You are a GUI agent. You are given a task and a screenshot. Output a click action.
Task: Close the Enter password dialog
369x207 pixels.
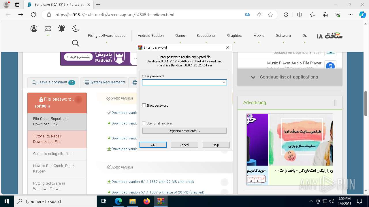click(228, 47)
